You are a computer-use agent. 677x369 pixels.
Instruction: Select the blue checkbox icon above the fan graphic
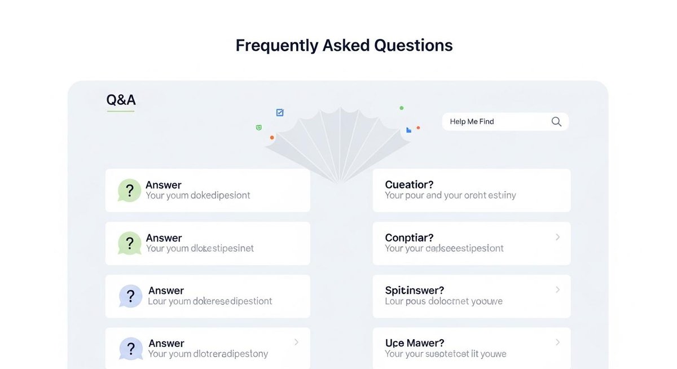coord(279,112)
